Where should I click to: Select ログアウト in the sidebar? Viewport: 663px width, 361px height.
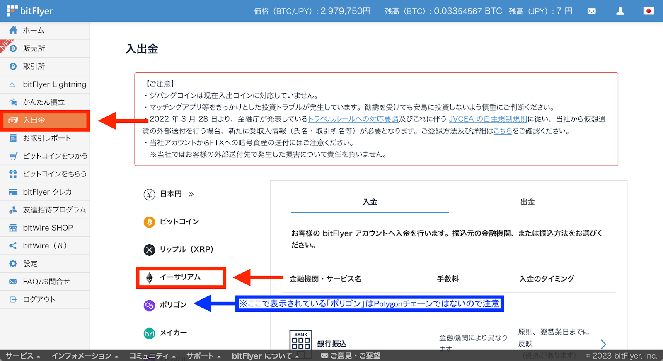(45, 299)
